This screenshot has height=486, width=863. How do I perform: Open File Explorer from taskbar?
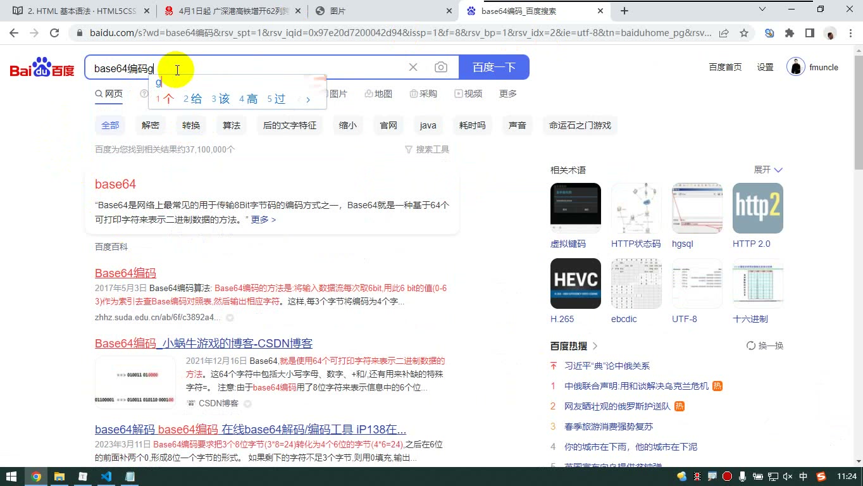tap(59, 477)
